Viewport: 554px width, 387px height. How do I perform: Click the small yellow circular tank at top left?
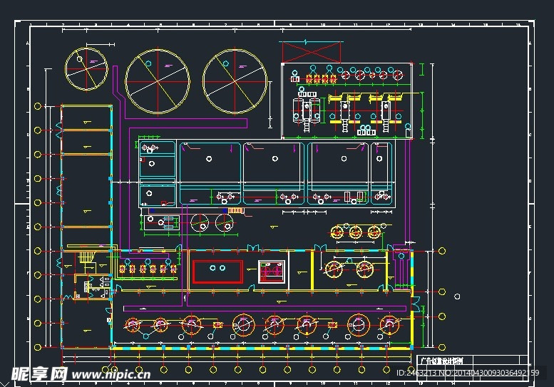click(86, 69)
